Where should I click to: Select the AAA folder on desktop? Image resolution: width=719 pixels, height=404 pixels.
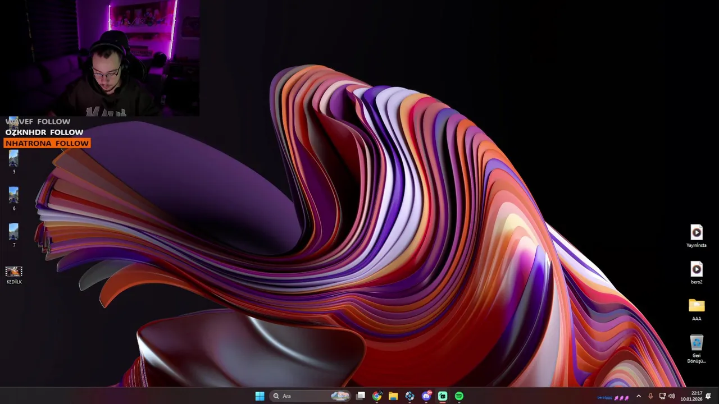pos(697,310)
